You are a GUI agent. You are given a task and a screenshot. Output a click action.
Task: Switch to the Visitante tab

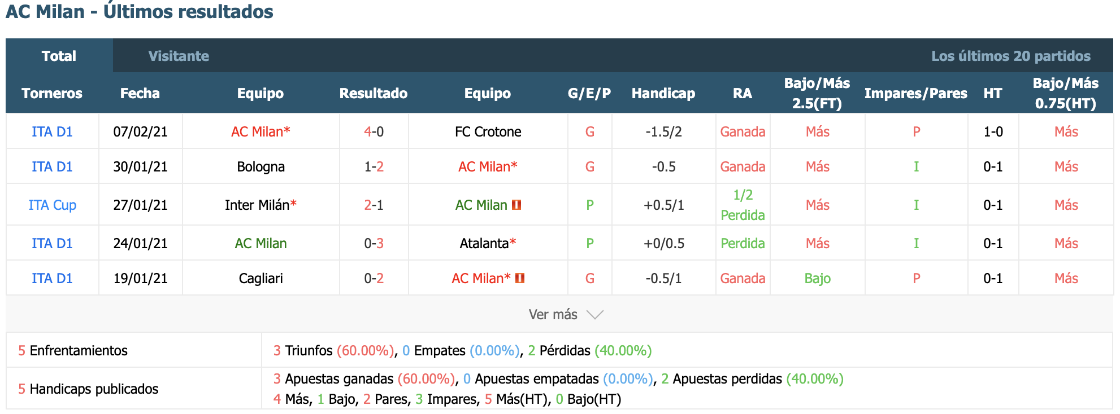point(179,56)
